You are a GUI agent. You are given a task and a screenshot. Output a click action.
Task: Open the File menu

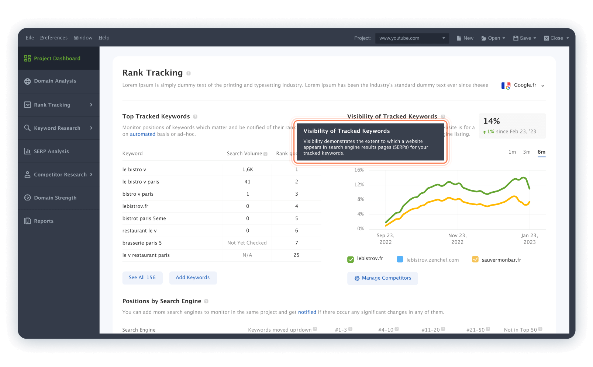[x=30, y=38]
